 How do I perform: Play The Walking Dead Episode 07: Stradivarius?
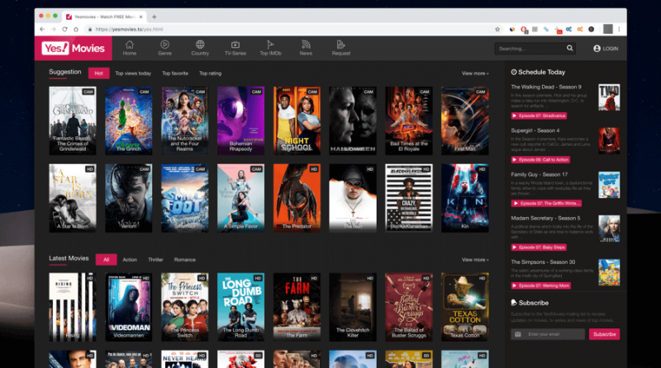tap(539, 116)
